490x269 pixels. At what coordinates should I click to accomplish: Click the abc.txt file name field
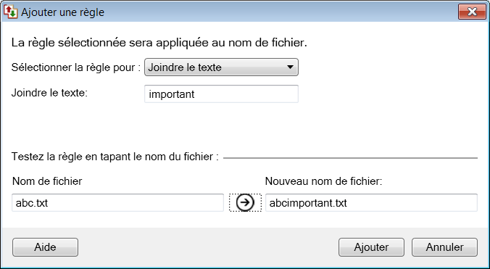tap(118, 203)
